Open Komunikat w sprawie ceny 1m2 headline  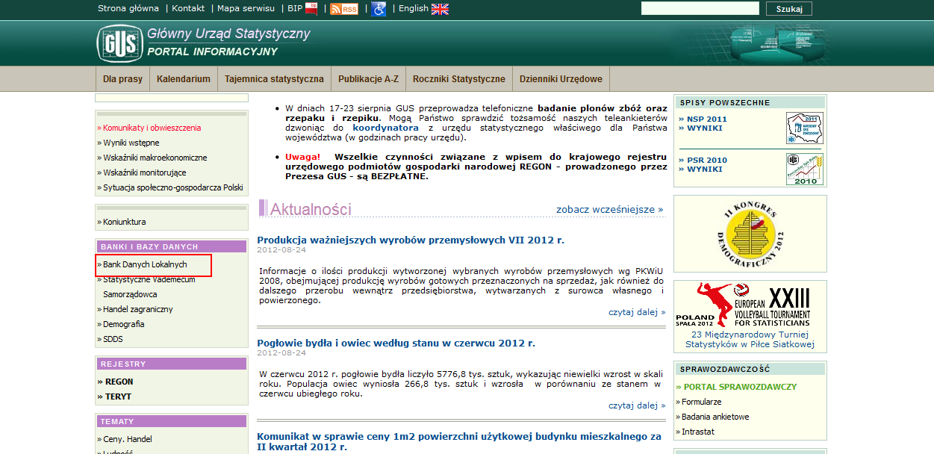coord(459,441)
